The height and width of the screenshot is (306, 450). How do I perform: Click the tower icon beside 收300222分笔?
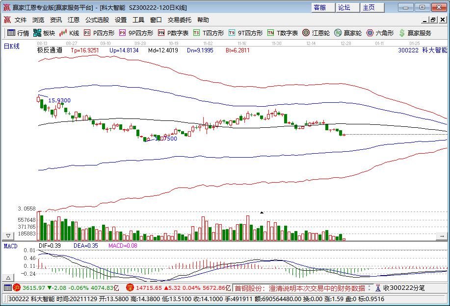coord(378,288)
